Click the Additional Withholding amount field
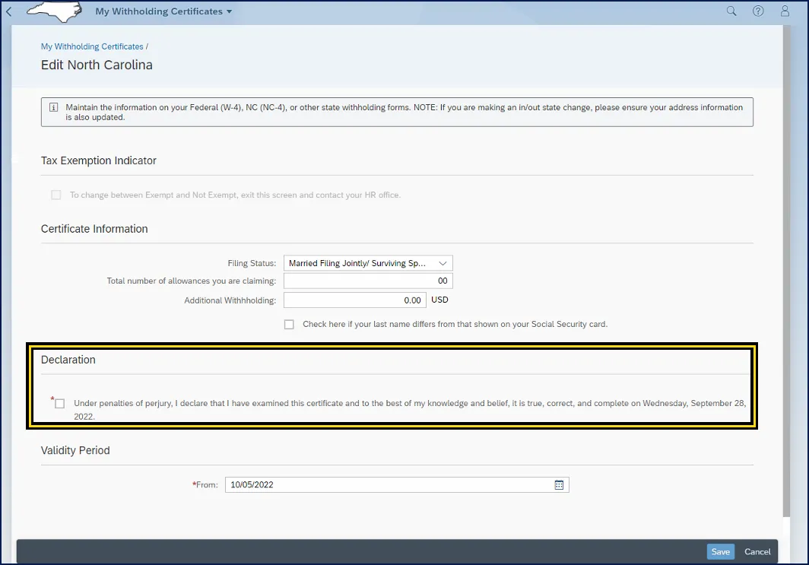This screenshot has height=565, width=809. pos(354,300)
